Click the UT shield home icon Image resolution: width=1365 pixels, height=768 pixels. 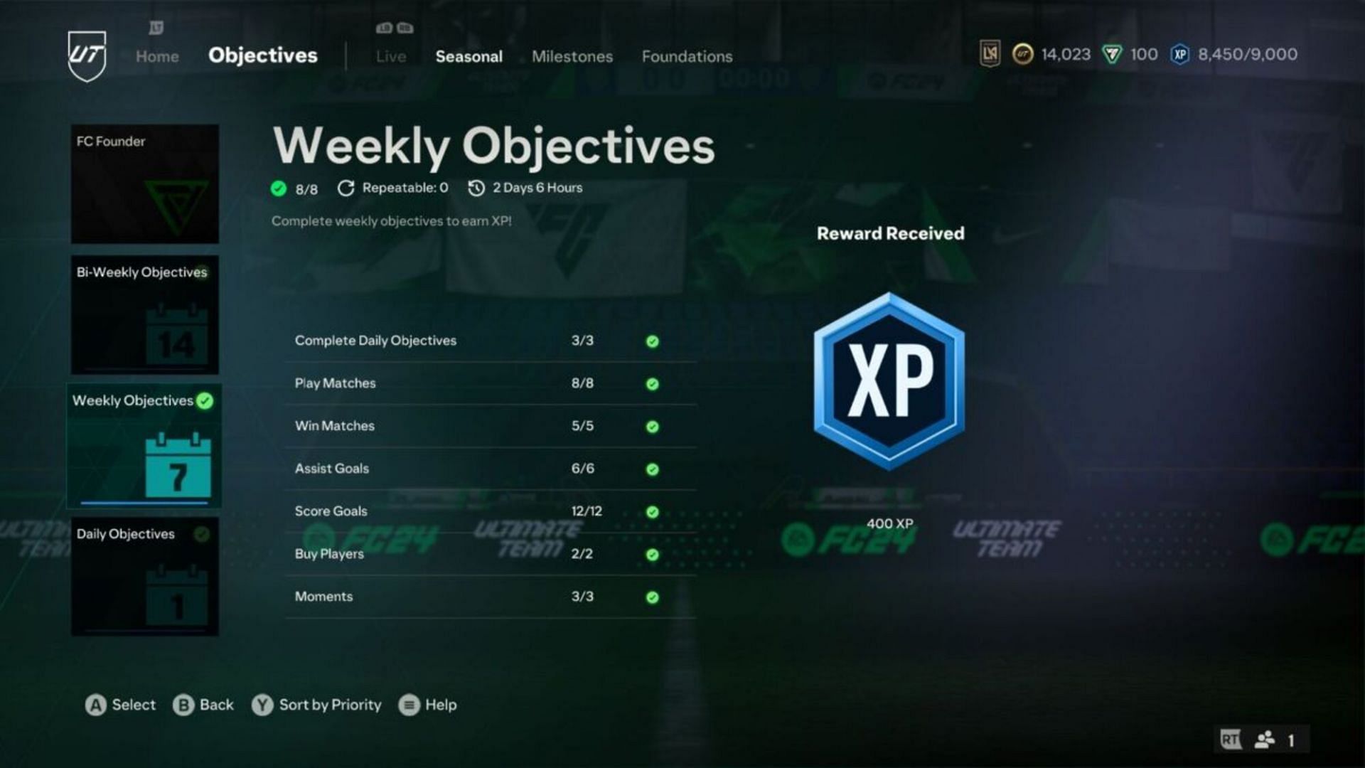point(89,56)
